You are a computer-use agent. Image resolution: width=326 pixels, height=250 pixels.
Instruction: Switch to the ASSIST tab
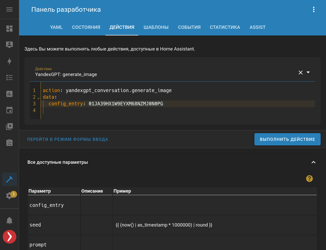tap(257, 27)
